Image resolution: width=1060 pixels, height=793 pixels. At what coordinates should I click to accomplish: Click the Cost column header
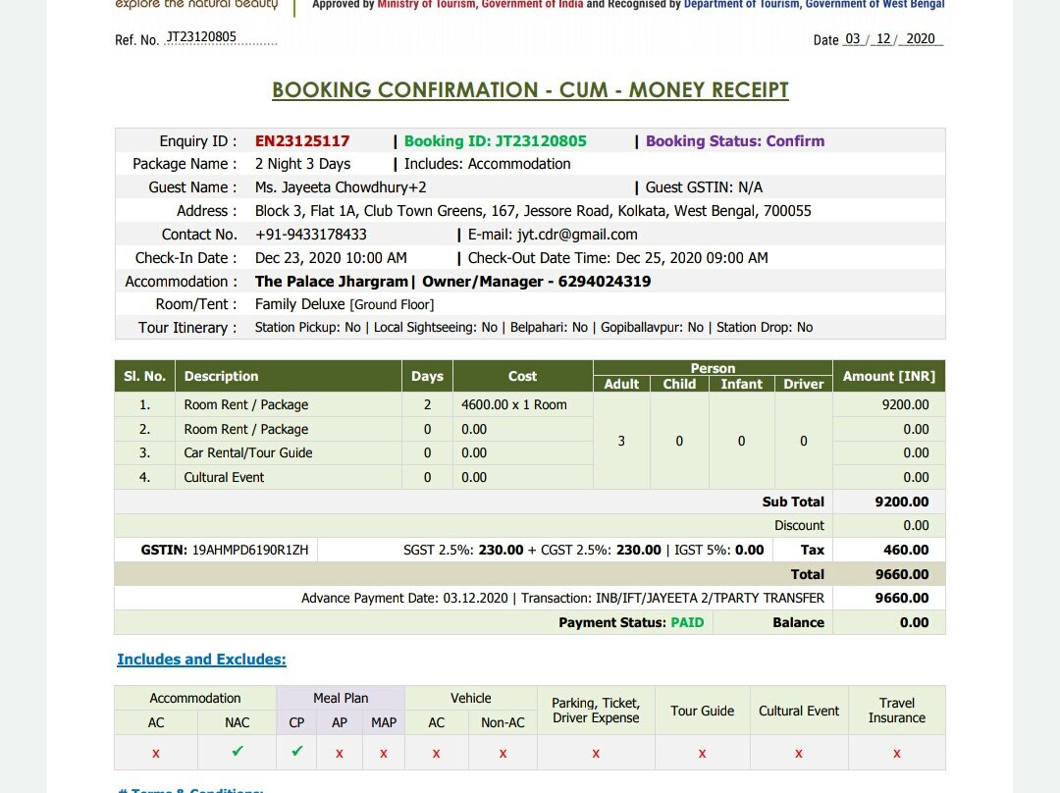522,376
